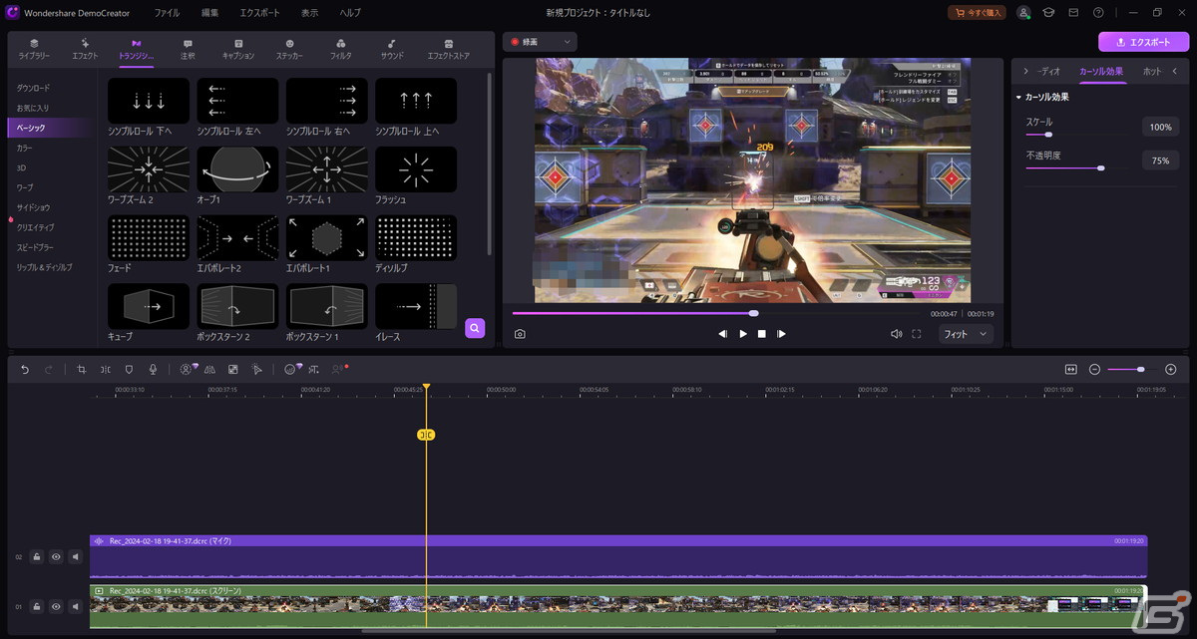The height and width of the screenshot is (639, 1197).
Task: Click the 今すぐ購入 buy button
Action: pos(977,13)
